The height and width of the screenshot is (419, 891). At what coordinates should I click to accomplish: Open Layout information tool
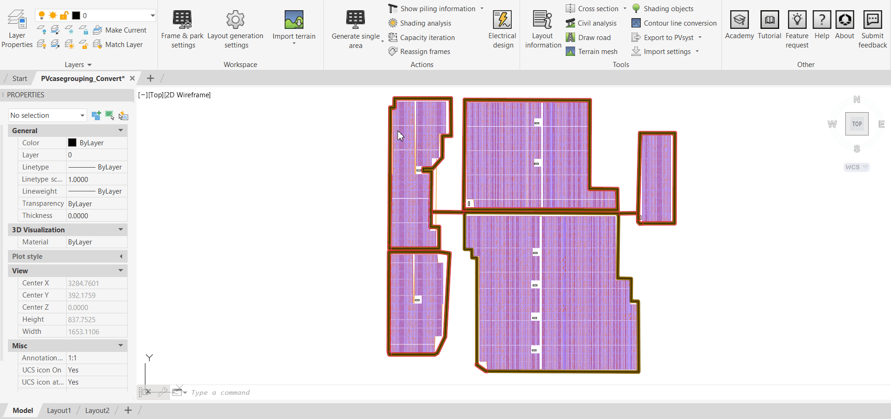pos(543,29)
